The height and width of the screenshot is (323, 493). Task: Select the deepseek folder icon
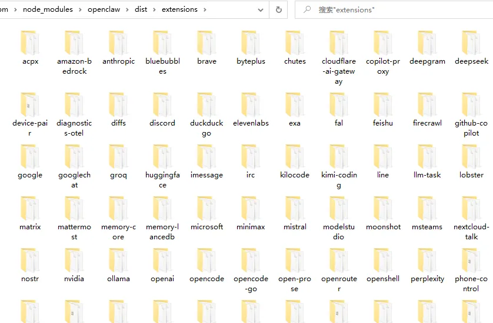click(471, 42)
